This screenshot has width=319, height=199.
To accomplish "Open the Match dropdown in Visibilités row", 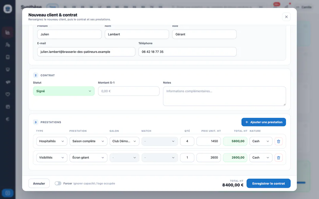I will [159, 157].
